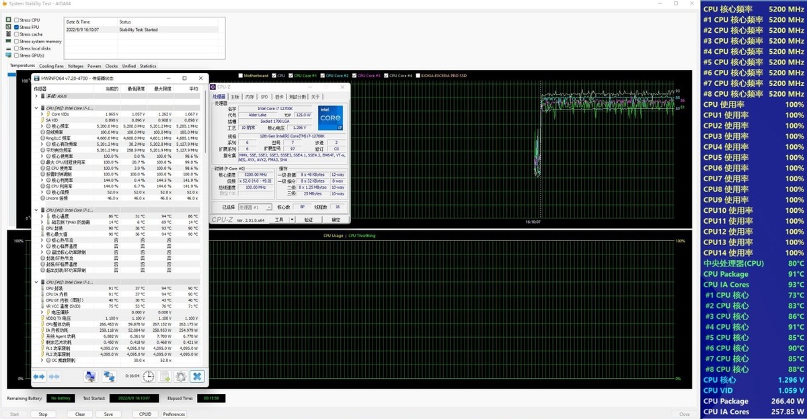Open the SPD tab in CPU-Z
Screen dimensions: 807x419
tap(264, 97)
